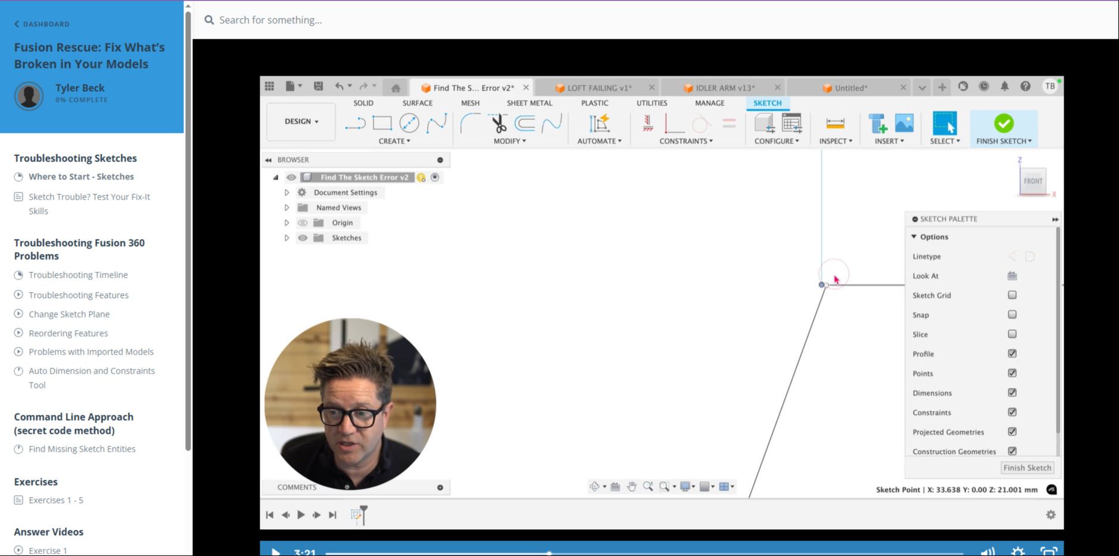Screen dimensions: 1119x556
Task: Open the Modify dropdown menu
Action: (x=510, y=141)
